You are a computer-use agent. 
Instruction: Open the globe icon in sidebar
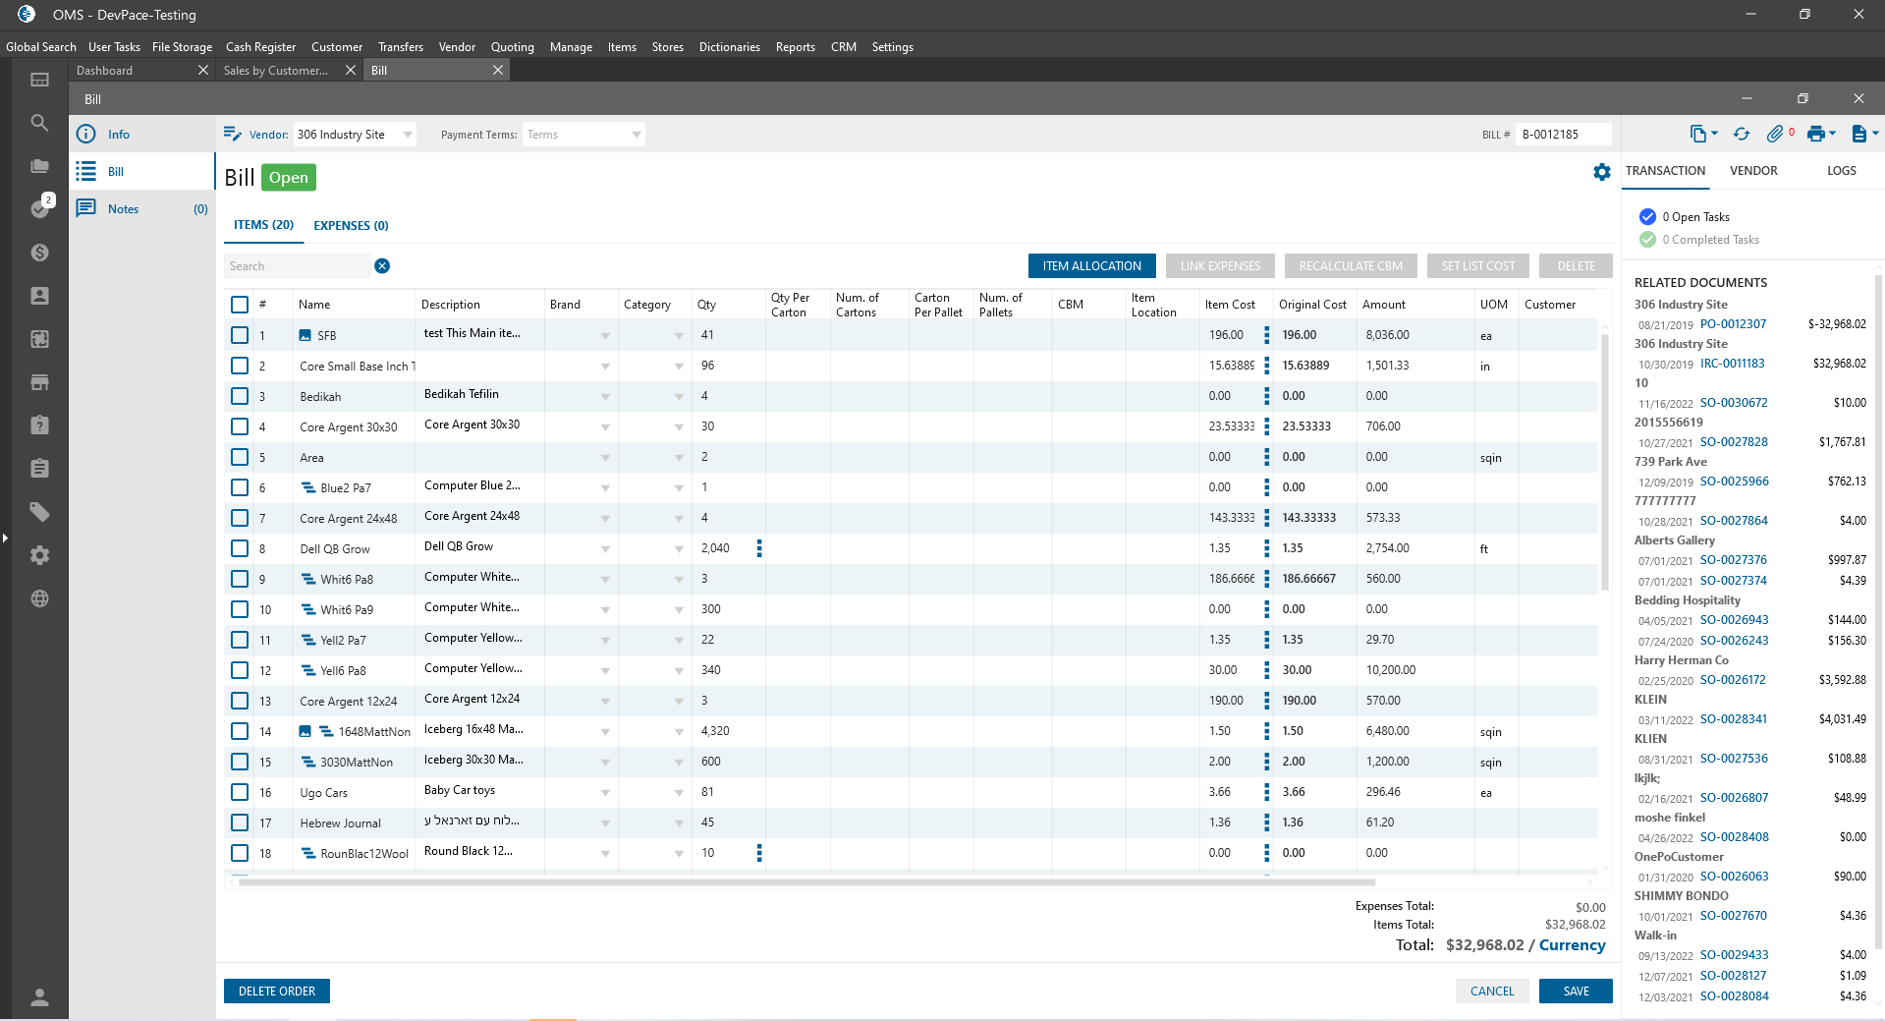tap(39, 598)
